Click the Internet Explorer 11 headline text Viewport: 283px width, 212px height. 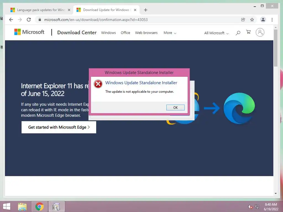click(55, 90)
